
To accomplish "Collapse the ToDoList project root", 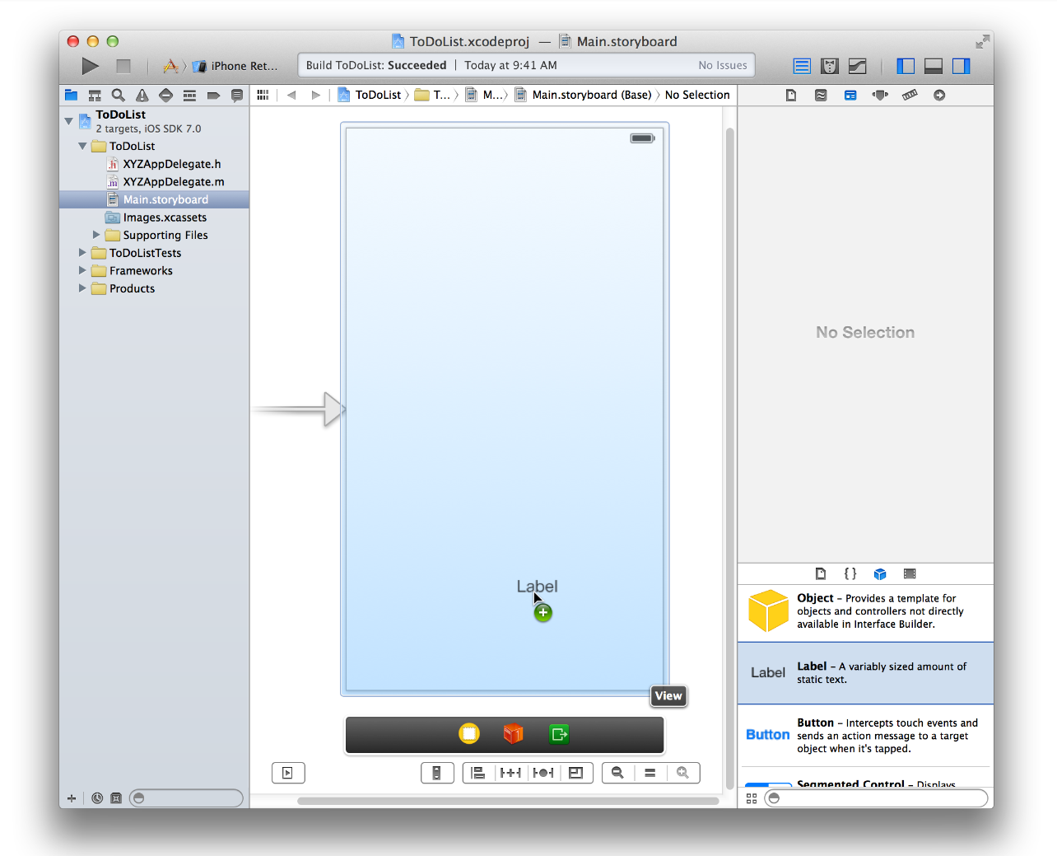I will tap(69, 121).
